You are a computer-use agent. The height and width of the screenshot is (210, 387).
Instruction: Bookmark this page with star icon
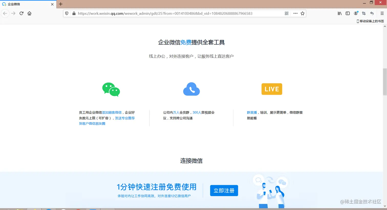coord(303,13)
